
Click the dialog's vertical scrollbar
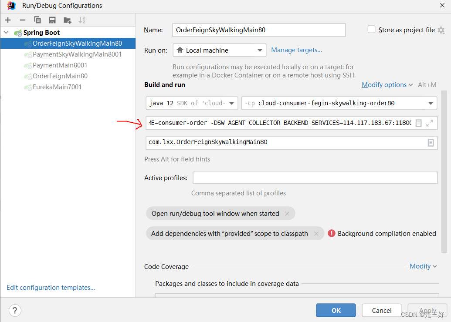tap(444, 172)
